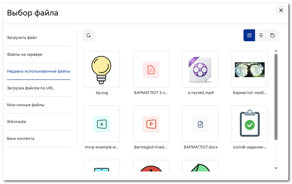Switch to folder tree view

tap(272, 35)
